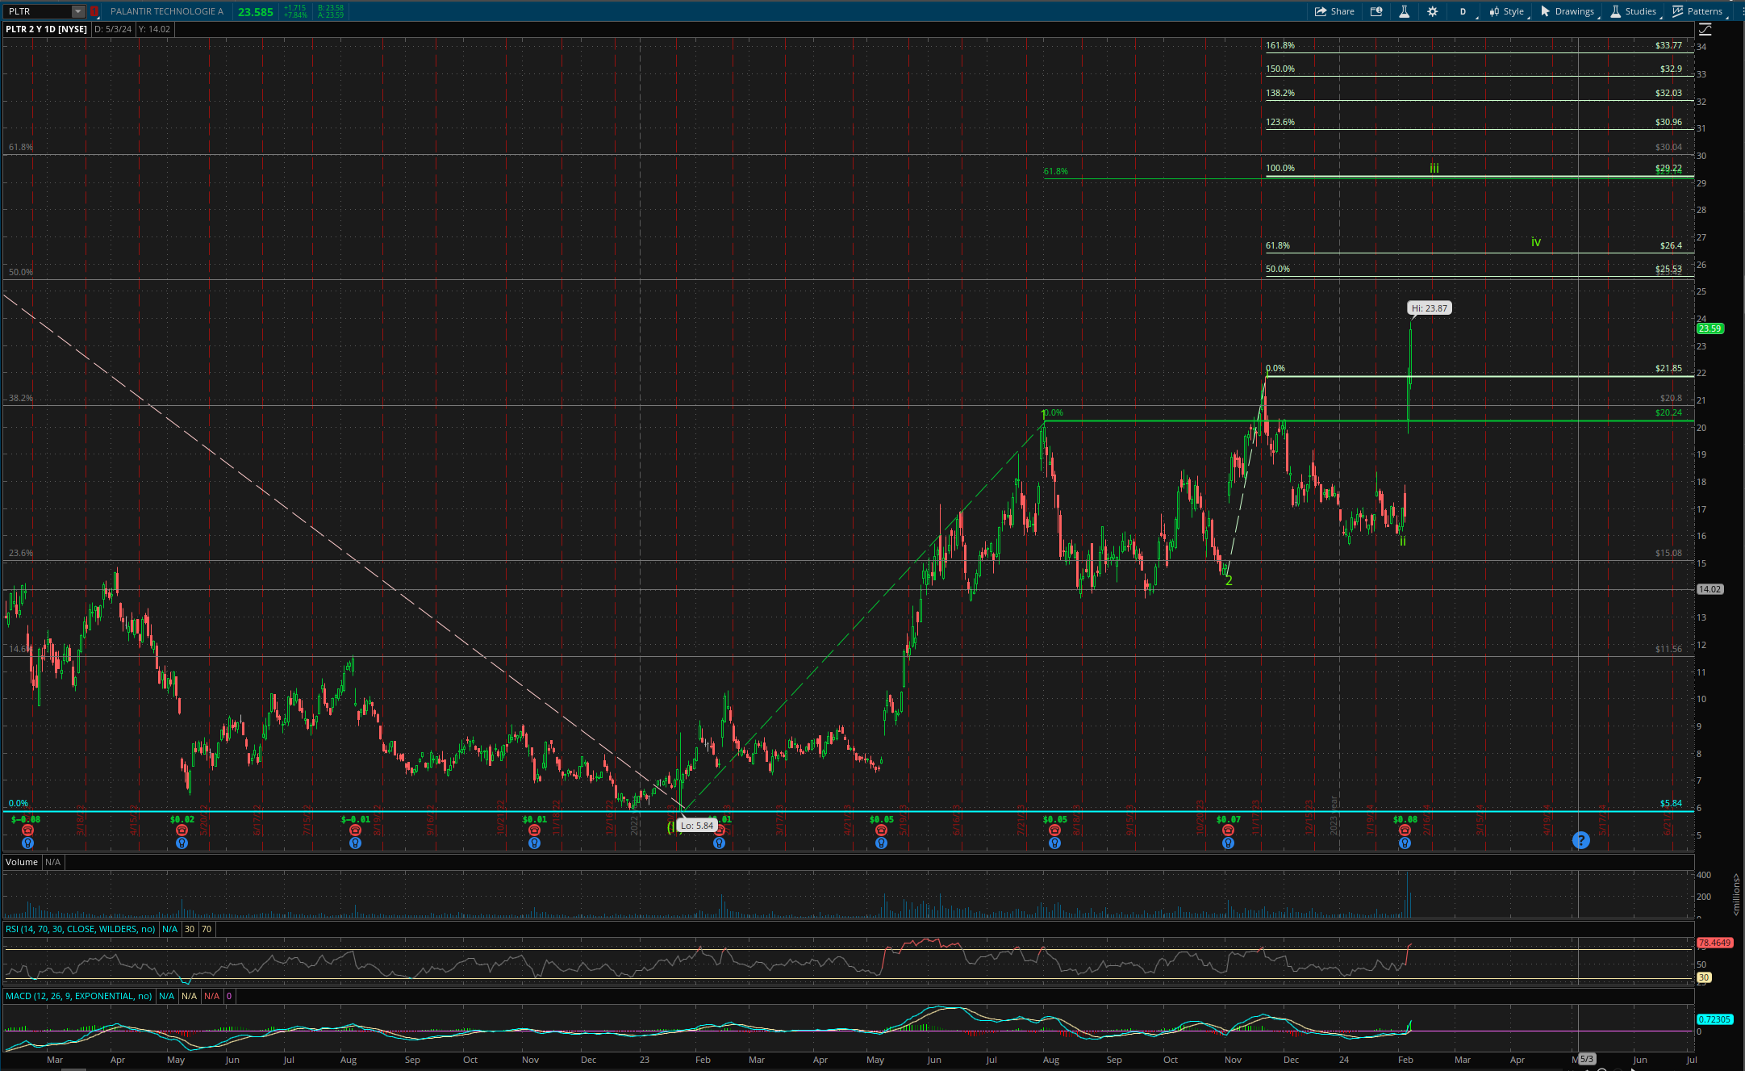The image size is (1745, 1071).
Task: Click the blue question mark future event icon
Action: point(1580,840)
